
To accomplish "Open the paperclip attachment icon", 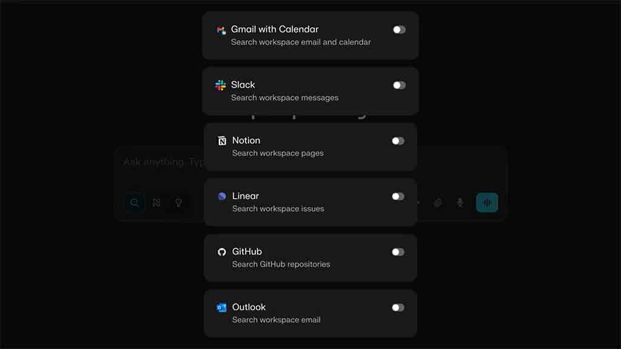I will pyautogui.click(x=438, y=202).
